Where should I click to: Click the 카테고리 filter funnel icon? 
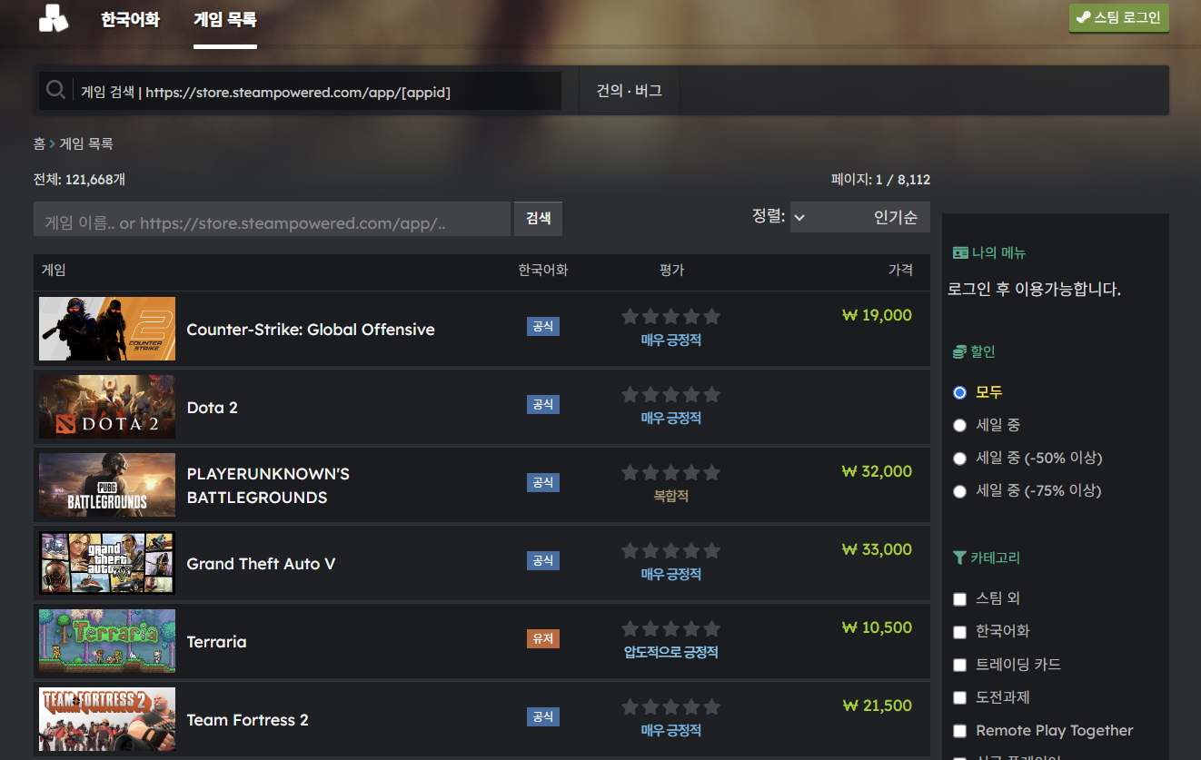click(959, 558)
